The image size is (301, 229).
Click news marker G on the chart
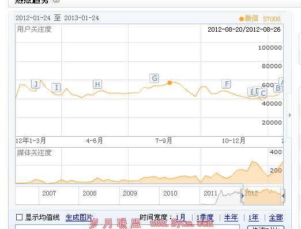coord(155,78)
